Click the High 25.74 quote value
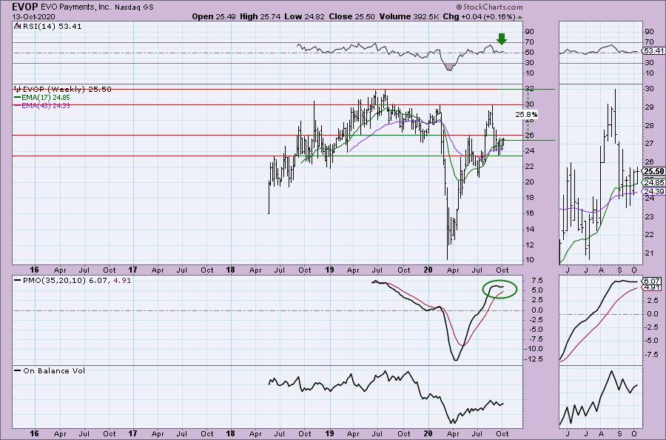 coord(260,16)
